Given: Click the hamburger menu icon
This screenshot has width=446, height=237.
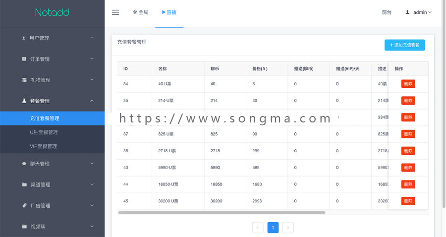Looking at the screenshot, I should (115, 12).
